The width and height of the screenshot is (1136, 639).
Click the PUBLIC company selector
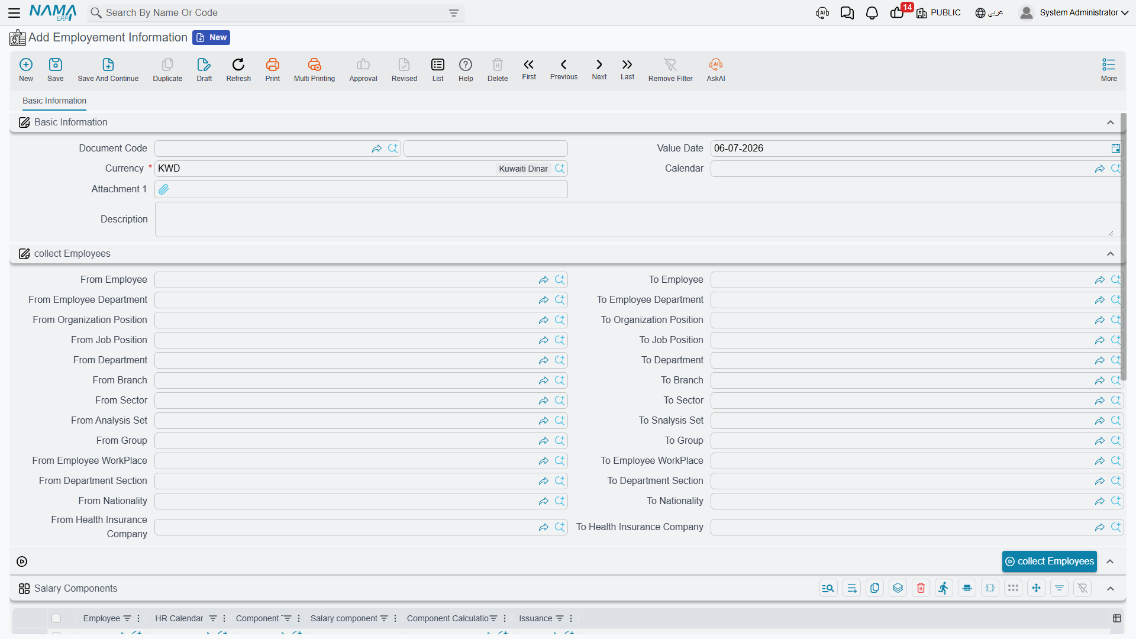click(x=938, y=12)
